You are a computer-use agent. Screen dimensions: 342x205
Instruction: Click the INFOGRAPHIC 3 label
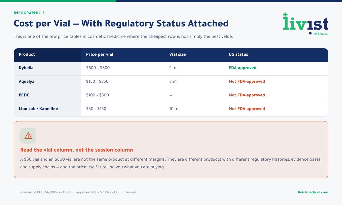29,13
